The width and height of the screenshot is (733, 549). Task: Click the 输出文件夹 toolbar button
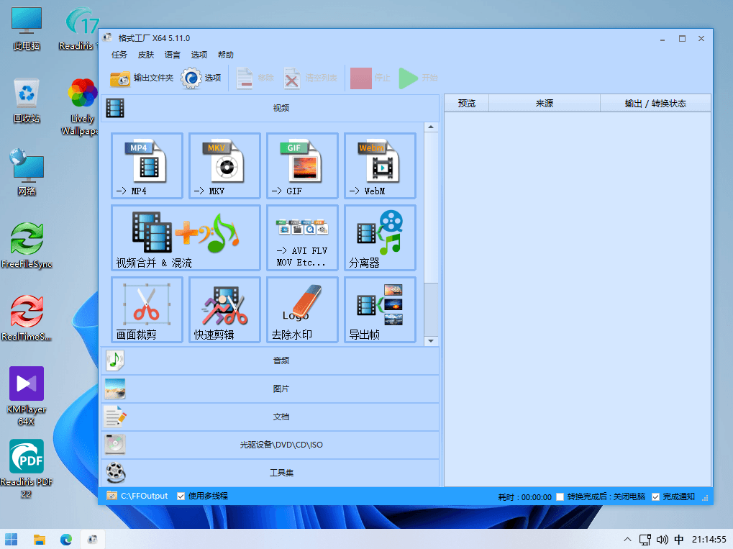(x=142, y=78)
